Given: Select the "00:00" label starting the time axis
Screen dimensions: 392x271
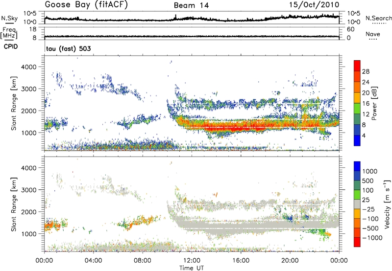Looking at the screenshot, I should tap(44, 261).
